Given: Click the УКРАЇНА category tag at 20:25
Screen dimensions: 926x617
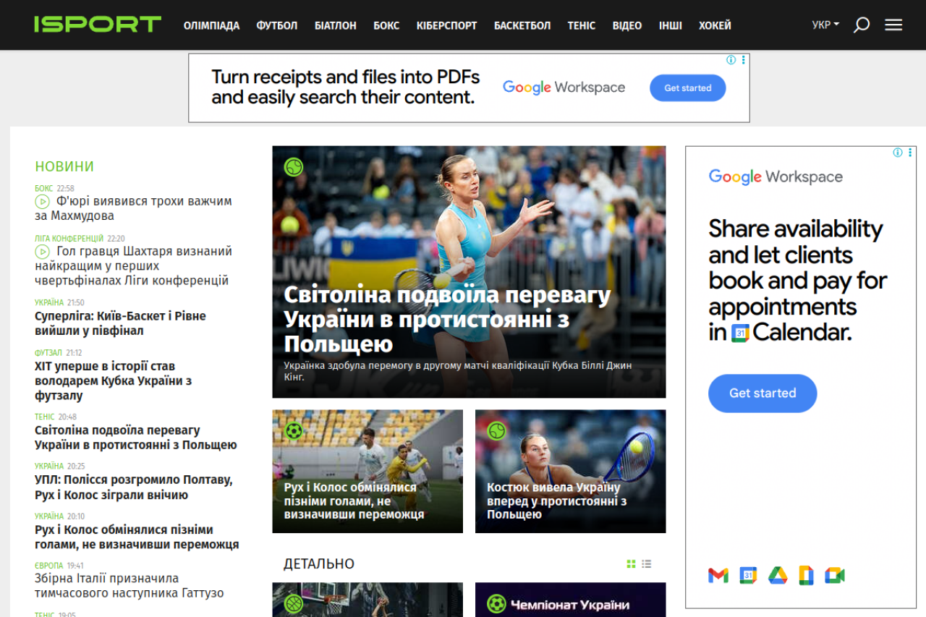Looking at the screenshot, I should (x=49, y=467).
